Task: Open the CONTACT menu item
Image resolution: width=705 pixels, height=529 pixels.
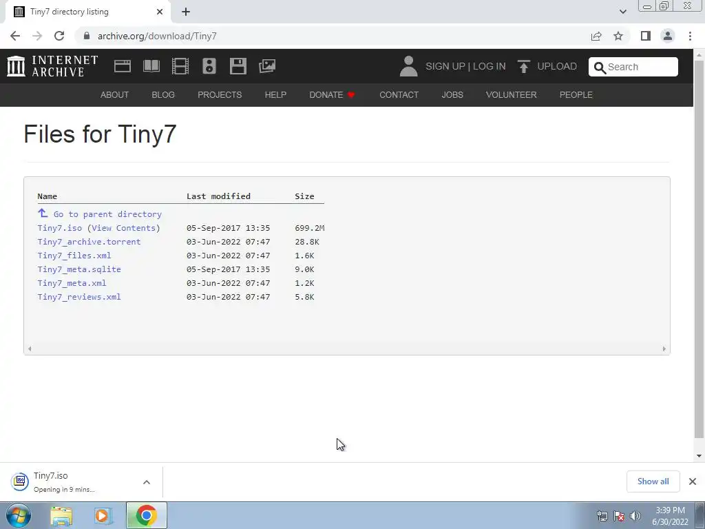Action: [x=399, y=95]
